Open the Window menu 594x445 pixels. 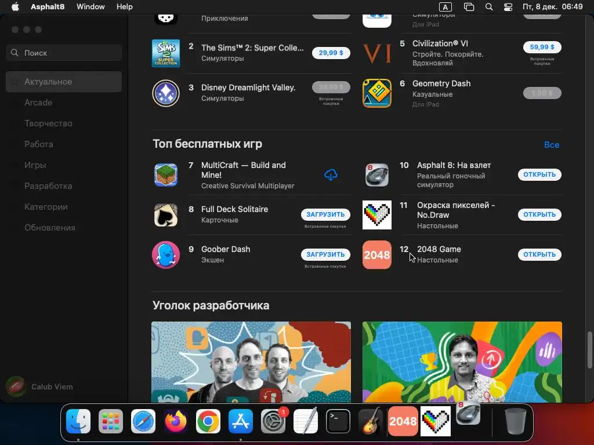click(90, 7)
